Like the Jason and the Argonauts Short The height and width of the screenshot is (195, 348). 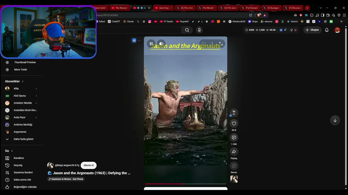[234, 123]
